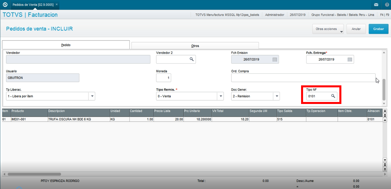Switch to the Pedido tab
391x189 pixels.
tap(66, 45)
